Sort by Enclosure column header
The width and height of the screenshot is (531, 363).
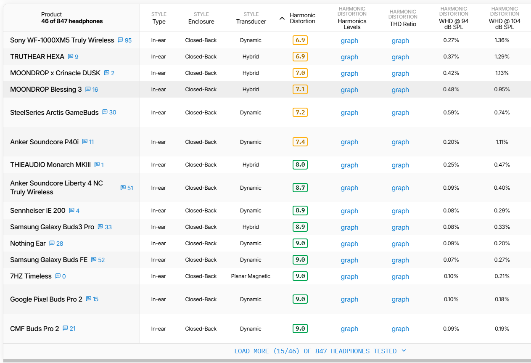coord(201,18)
